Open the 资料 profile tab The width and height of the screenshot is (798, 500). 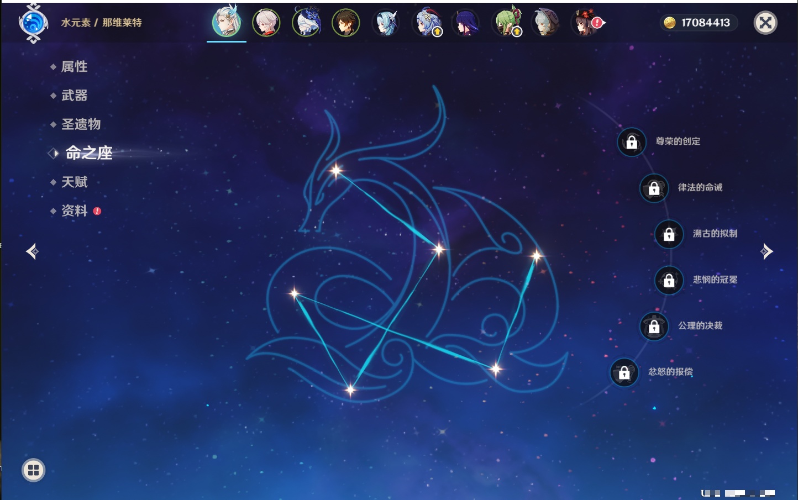coord(74,210)
